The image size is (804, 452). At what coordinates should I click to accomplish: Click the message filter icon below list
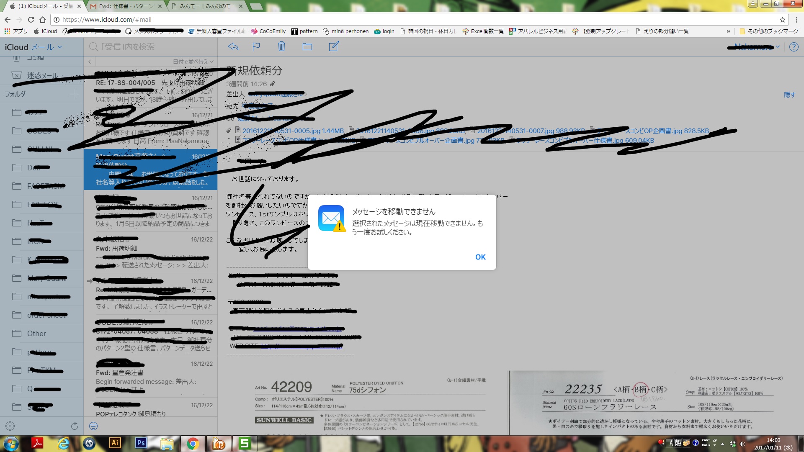point(93,426)
